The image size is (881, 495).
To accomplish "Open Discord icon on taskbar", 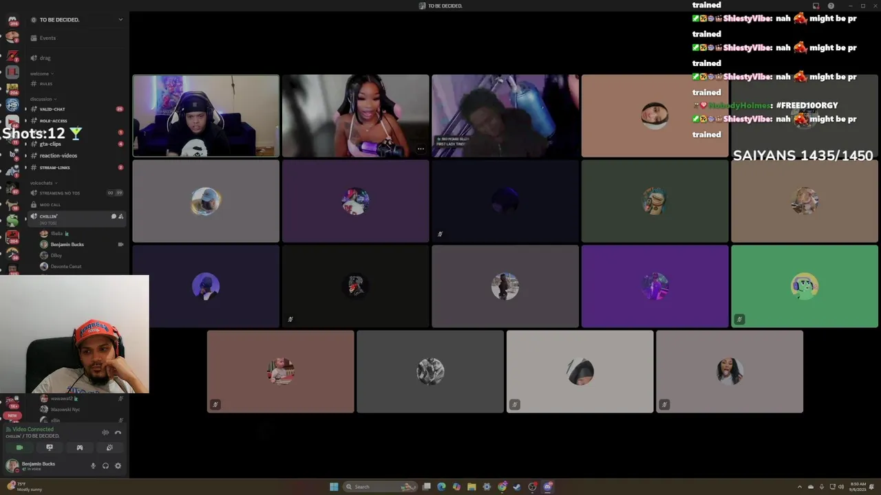I will click(x=548, y=487).
